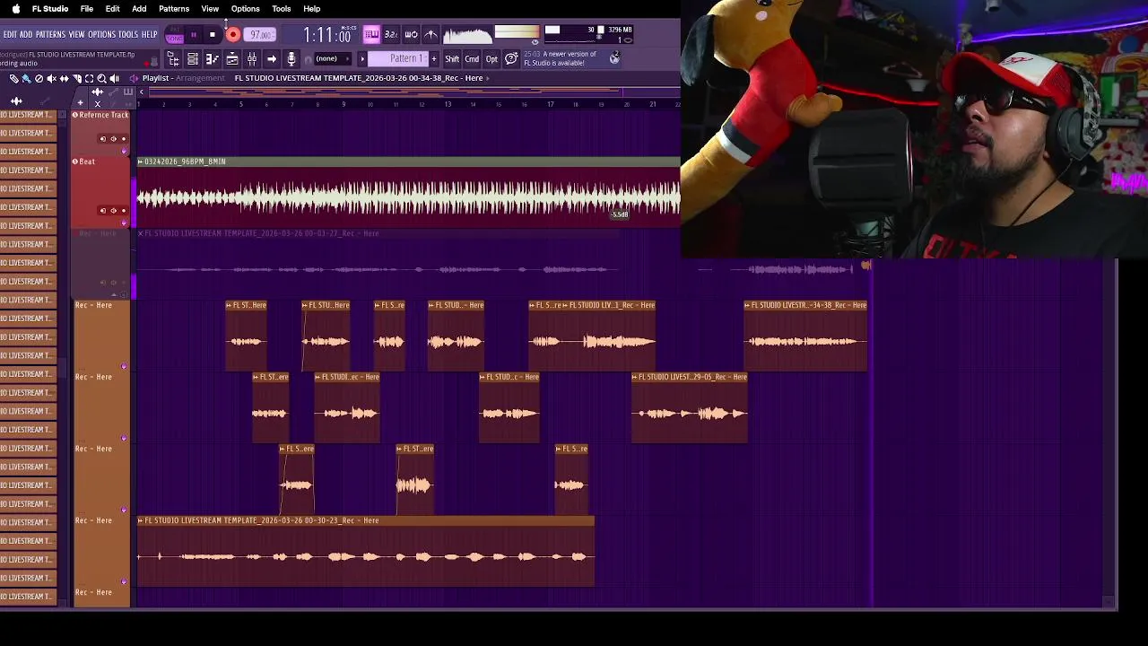The width and height of the screenshot is (1148, 646).
Task: Click the help question-mark icon near Opt
Action: tap(511, 58)
